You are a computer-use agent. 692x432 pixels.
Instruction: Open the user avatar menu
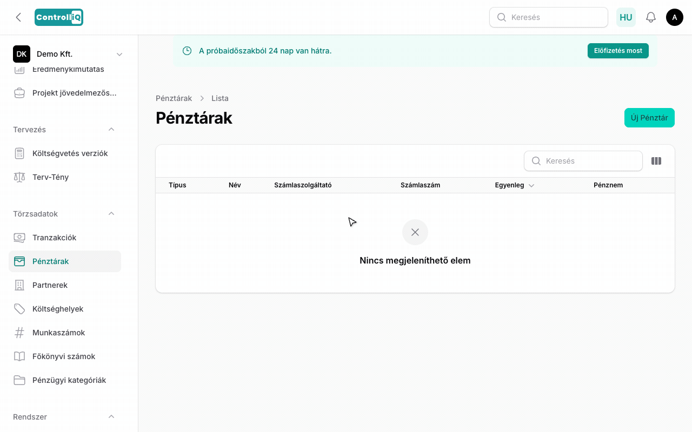tap(675, 17)
